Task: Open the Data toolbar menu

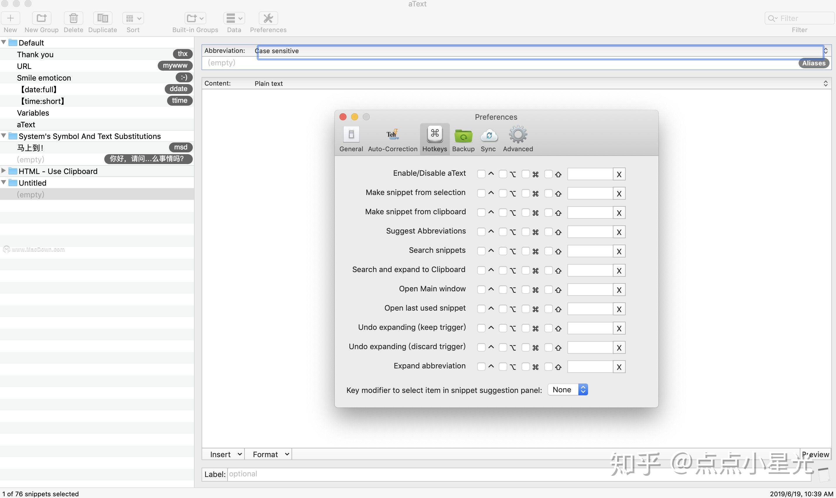Action: click(234, 18)
